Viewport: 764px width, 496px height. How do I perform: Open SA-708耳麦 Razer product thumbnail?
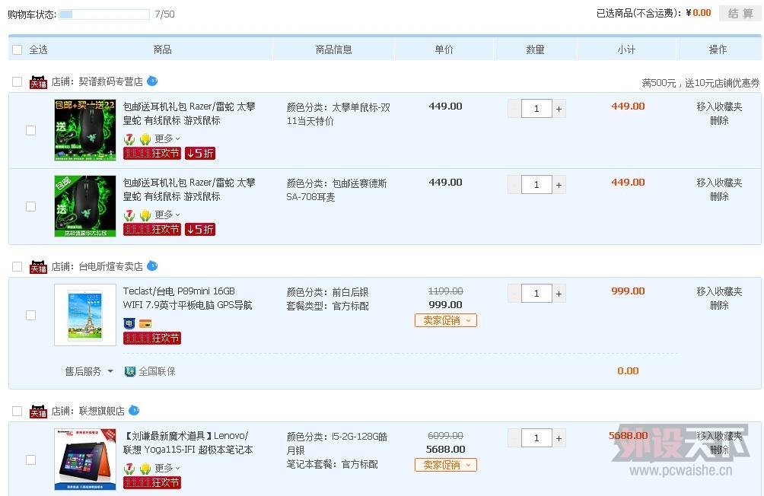(x=85, y=206)
